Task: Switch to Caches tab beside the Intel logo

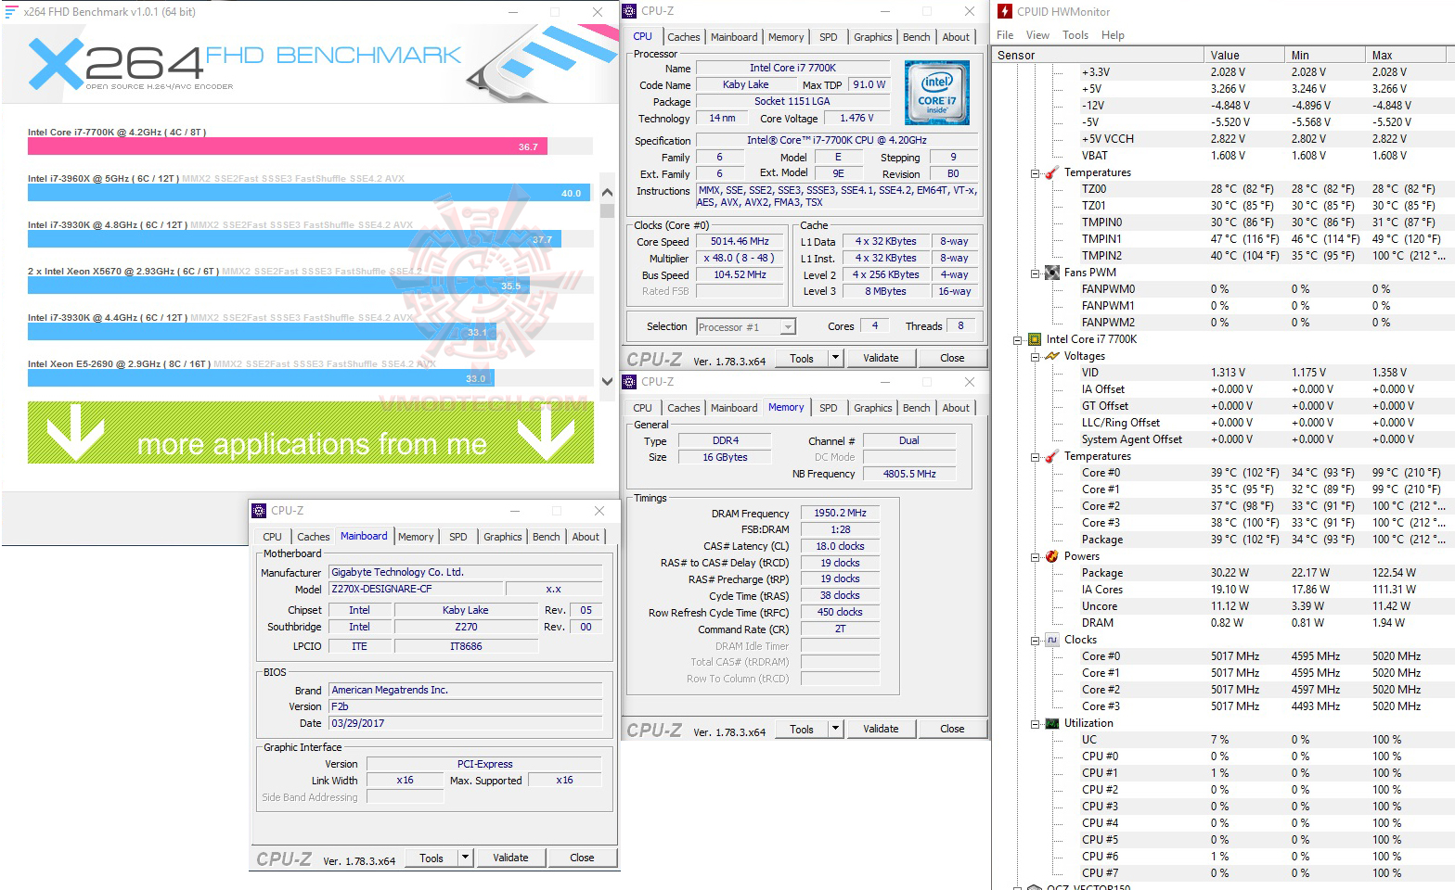Action: 684,37
